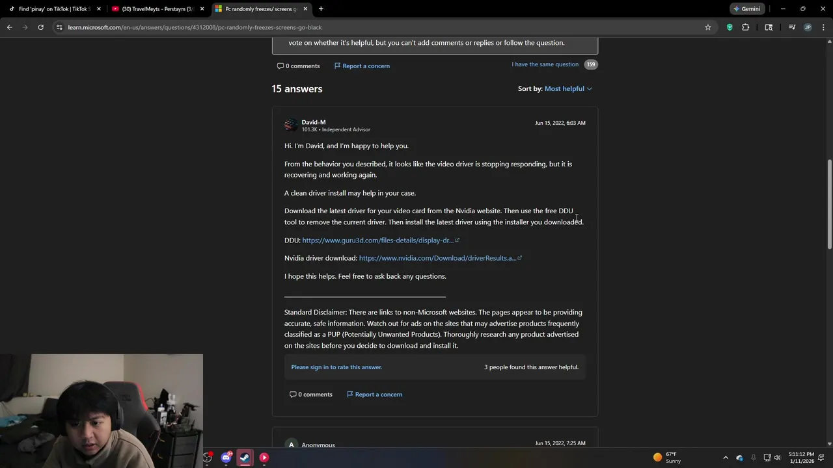Open the OneDrive cloud tray icon
This screenshot has width=833, height=468.
tap(740, 458)
